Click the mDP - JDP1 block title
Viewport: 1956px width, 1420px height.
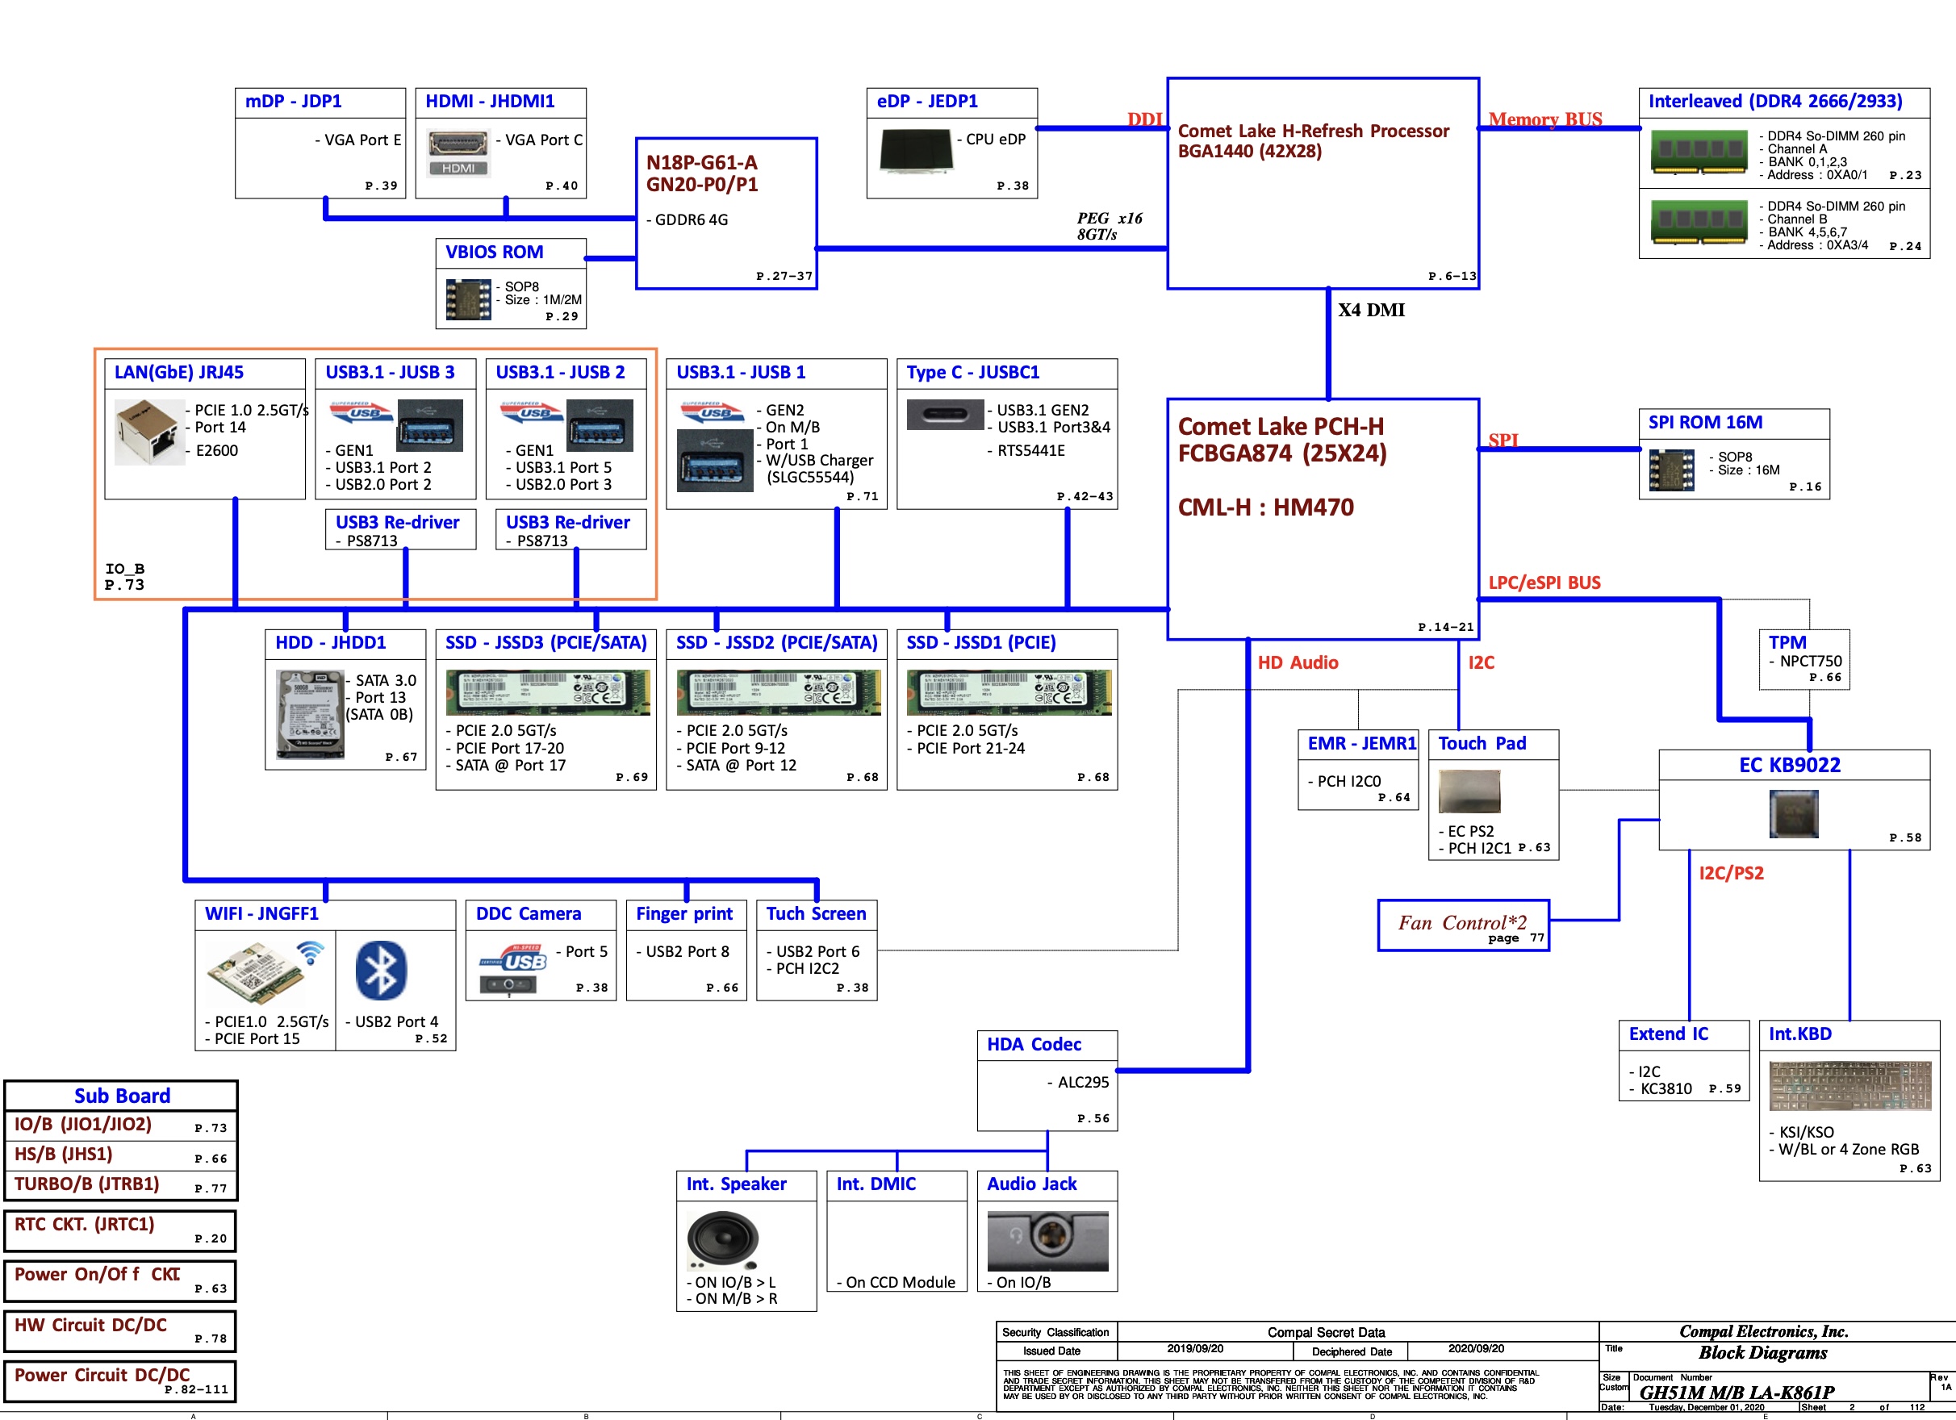293,101
